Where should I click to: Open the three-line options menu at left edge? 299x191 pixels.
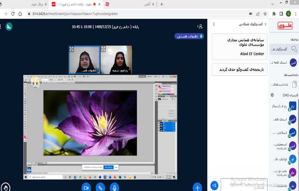click(x=0, y=26)
